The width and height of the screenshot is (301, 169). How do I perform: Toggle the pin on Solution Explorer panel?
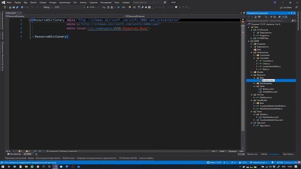click(x=292, y=13)
